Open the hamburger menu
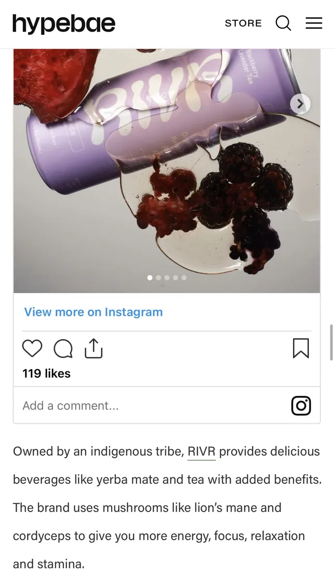This screenshot has width=335, height=585. click(314, 23)
